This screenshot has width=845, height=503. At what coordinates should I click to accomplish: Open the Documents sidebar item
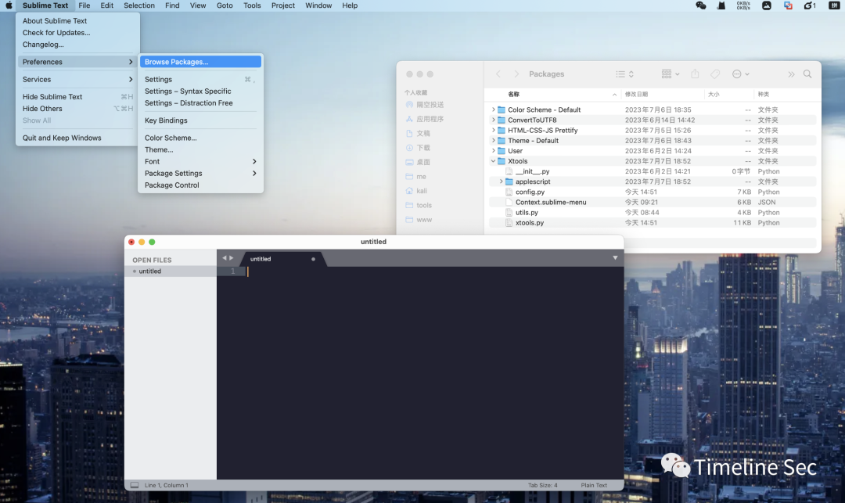(x=418, y=133)
